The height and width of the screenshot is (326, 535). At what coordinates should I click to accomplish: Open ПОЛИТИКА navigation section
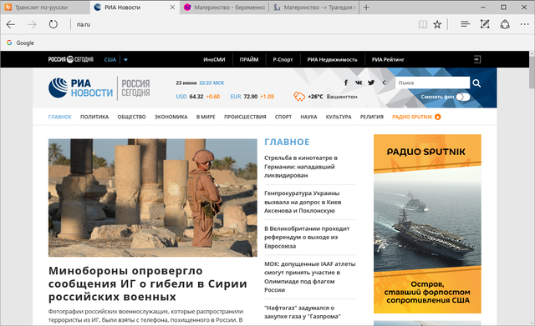point(94,117)
